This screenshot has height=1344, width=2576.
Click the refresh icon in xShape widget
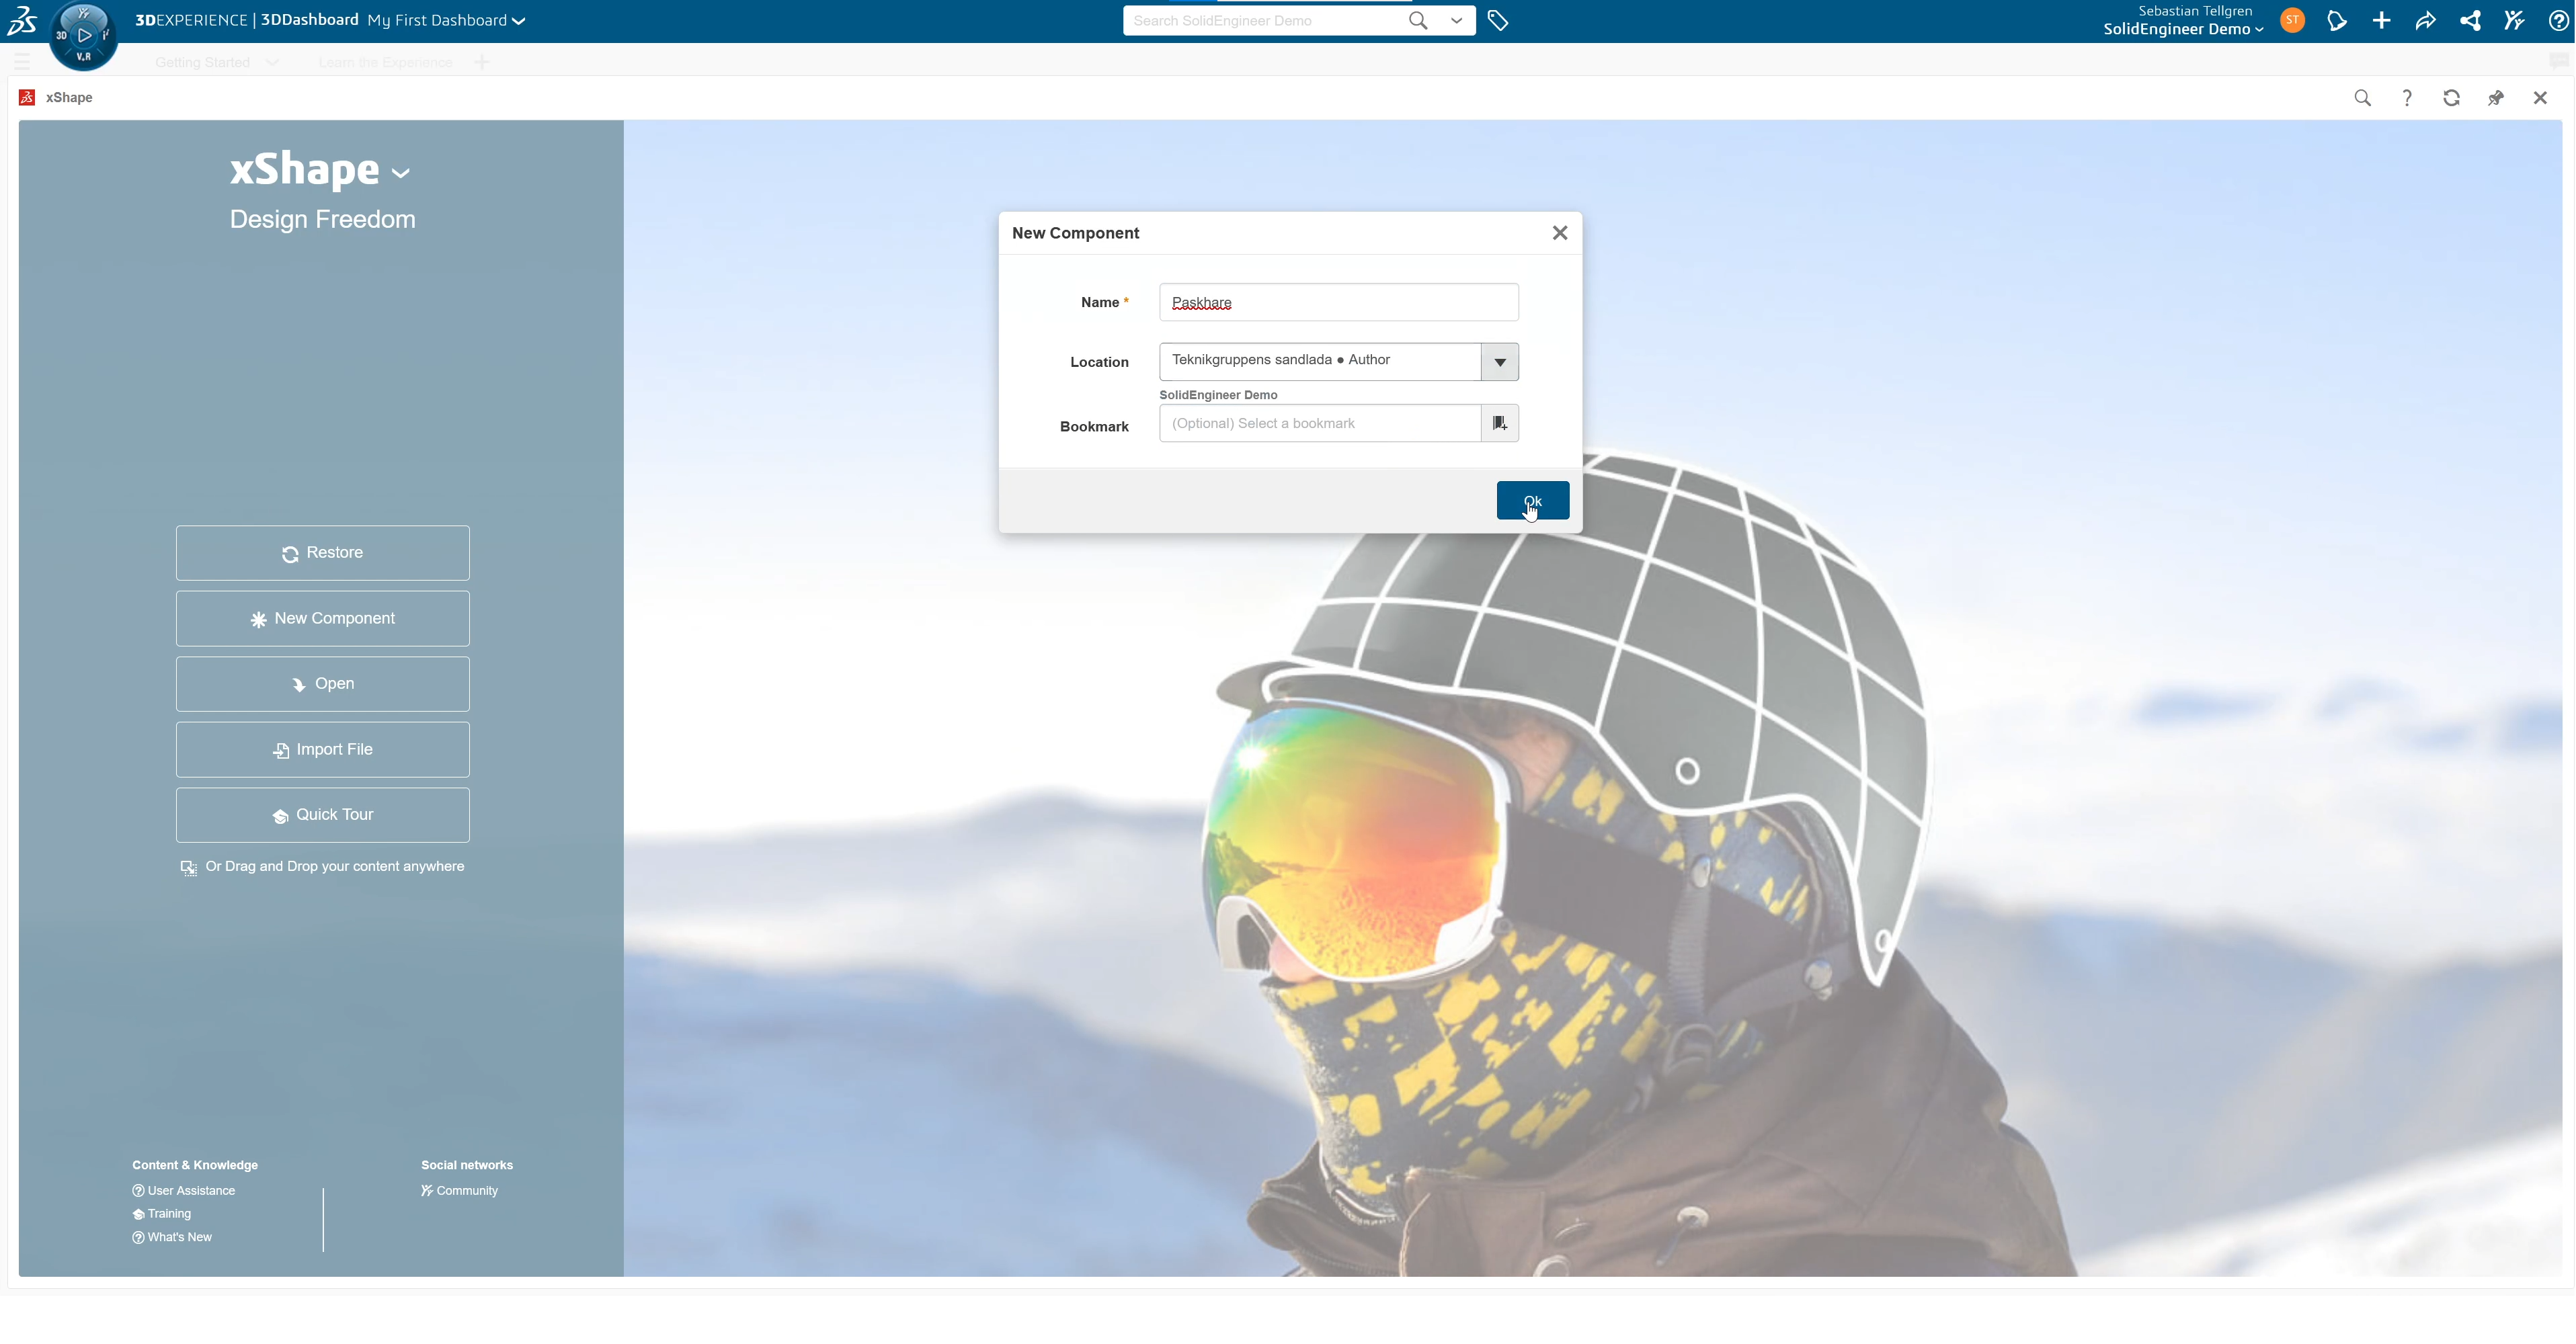pos(2451,98)
